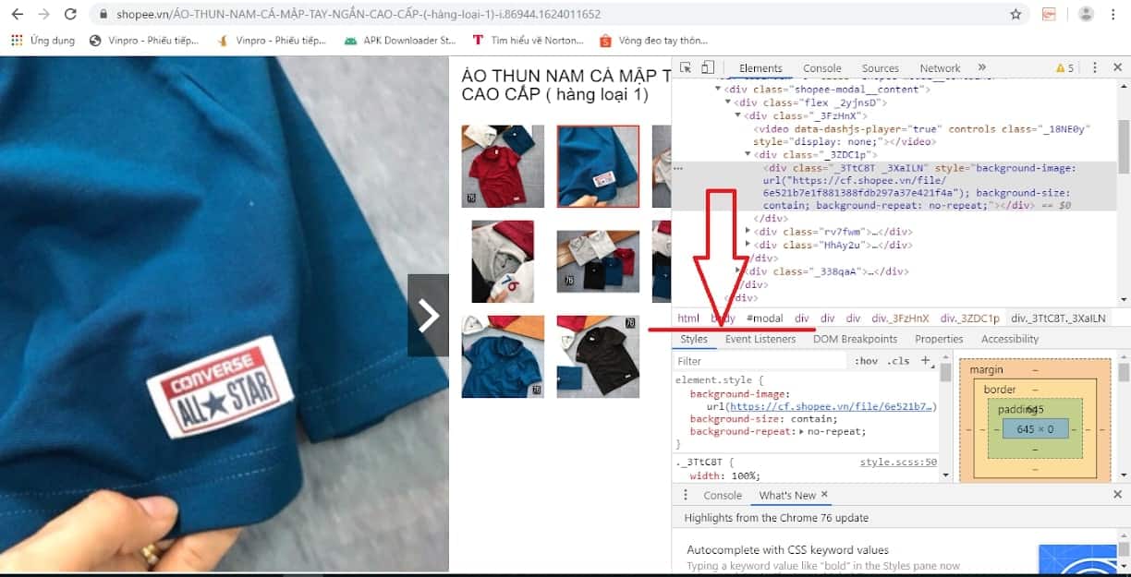Open the APK Downloader bookmark
This screenshot has width=1131, height=577.
[400, 41]
